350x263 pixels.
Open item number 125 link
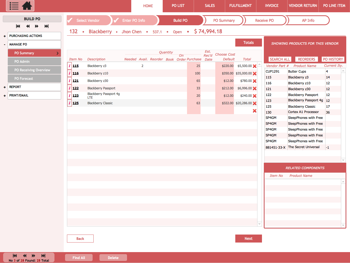pos(75,103)
